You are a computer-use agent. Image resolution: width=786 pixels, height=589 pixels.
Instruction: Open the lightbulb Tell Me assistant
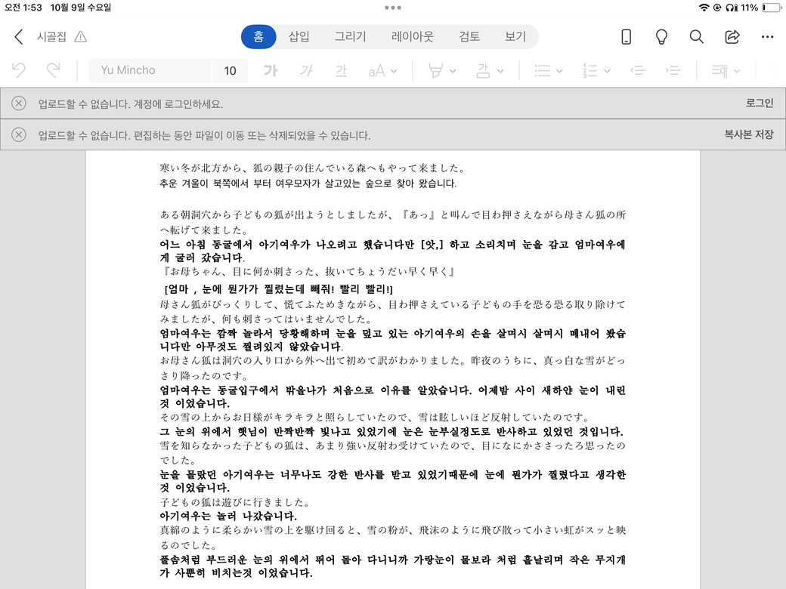pyautogui.click(x=661, y=37)
